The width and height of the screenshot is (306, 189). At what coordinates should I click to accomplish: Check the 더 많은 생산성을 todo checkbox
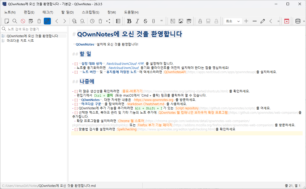pos(76,91)
